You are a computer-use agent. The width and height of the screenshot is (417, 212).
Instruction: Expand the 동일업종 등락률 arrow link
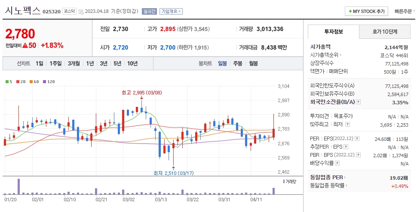pyautogui.click(x=347, y=185)
